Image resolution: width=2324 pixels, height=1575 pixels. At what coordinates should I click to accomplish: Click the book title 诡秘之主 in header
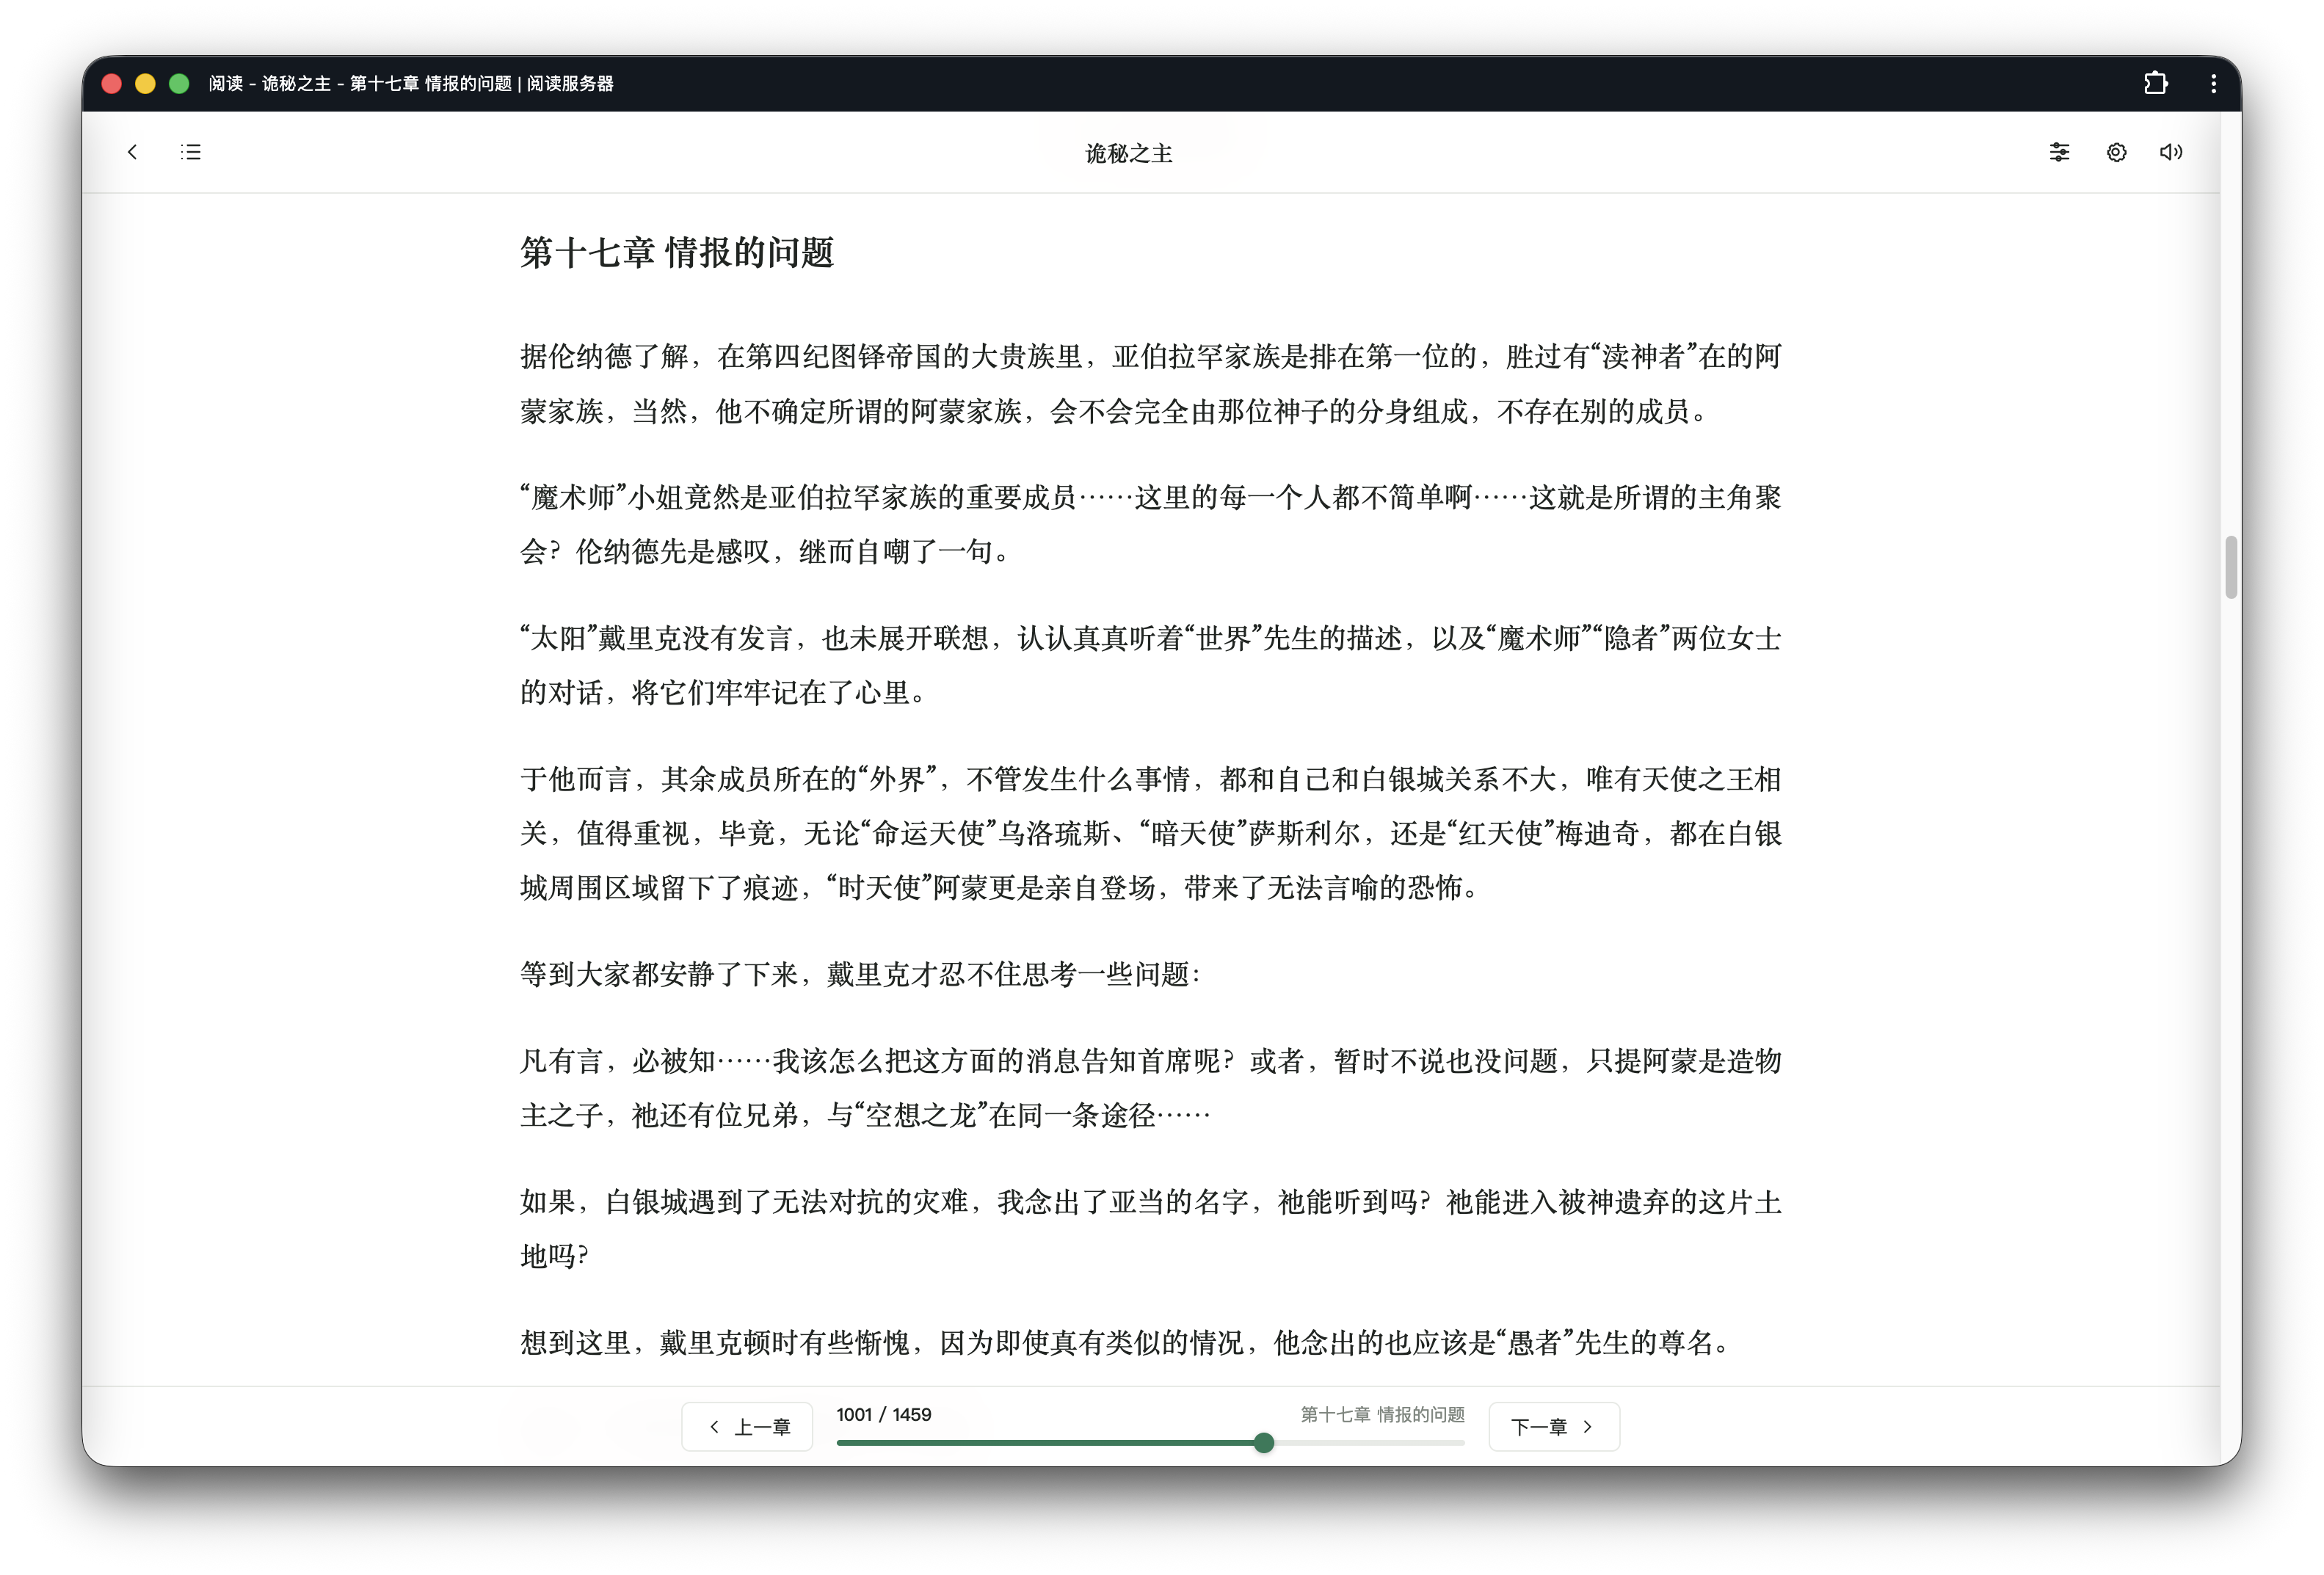tap(1129, 153)
